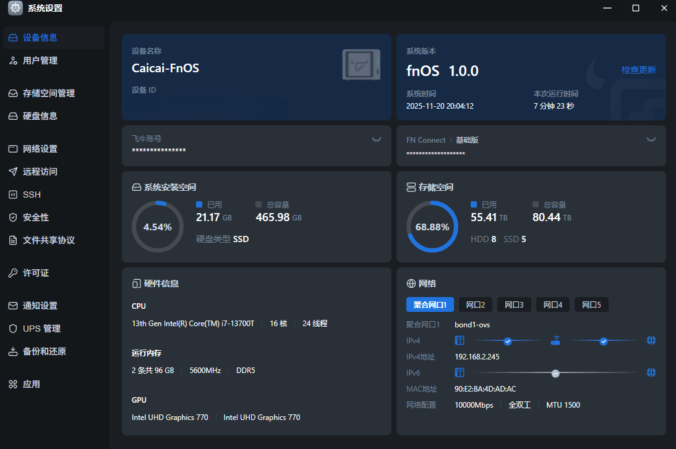676x449 pixels.
Task: Open 存储空间管理 in the sidebar
Action: 48,93
